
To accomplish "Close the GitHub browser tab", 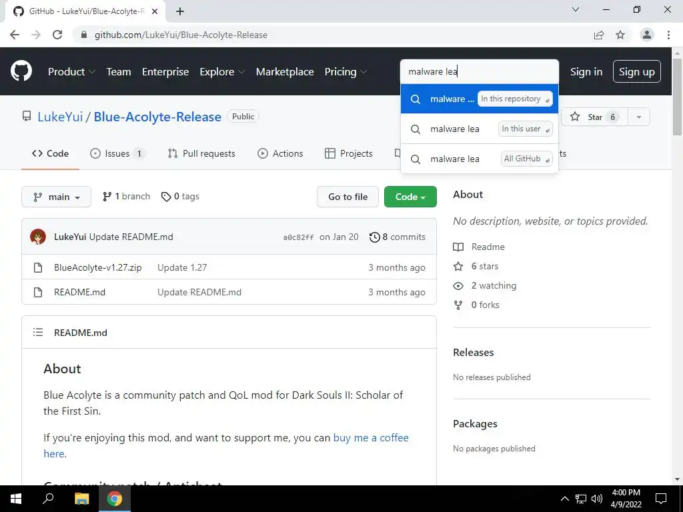I will coord(155,11).
